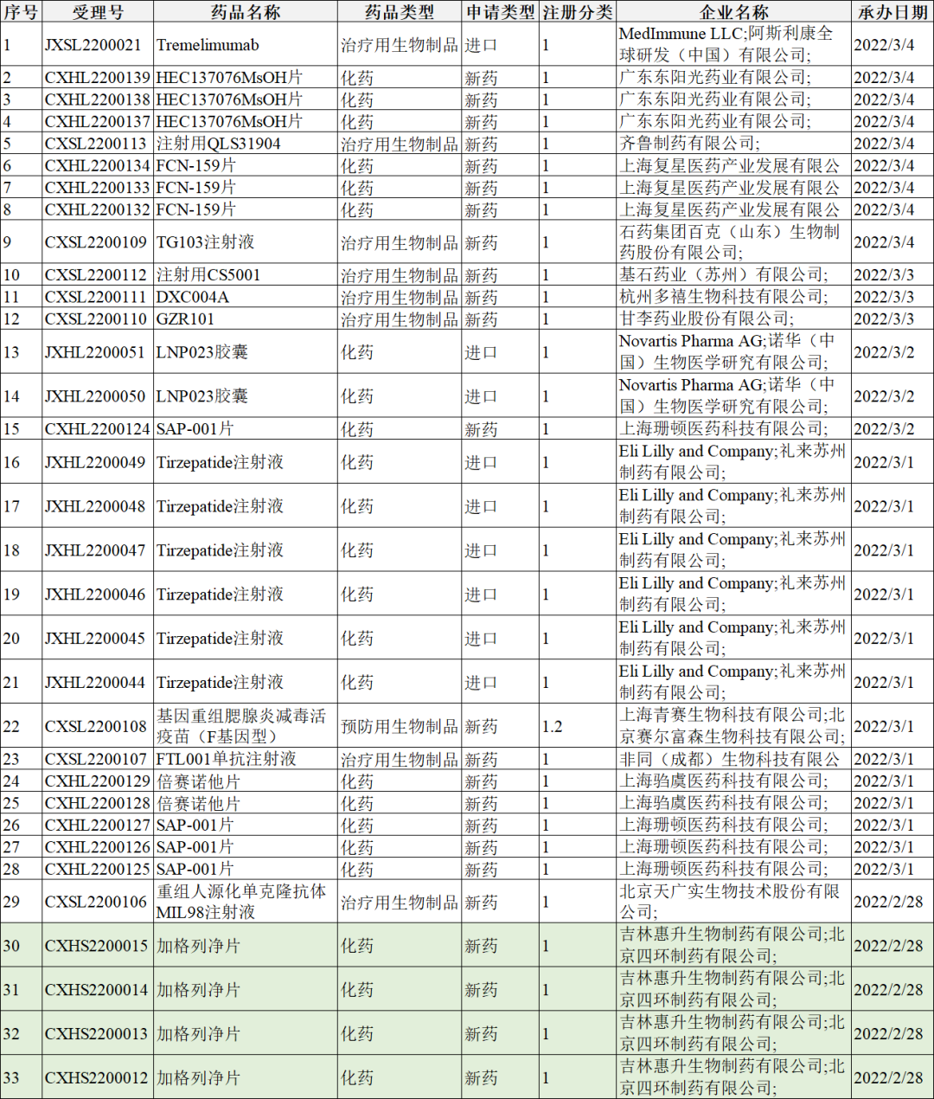Click cell CXHL2200129

click(x=98, y=781)
